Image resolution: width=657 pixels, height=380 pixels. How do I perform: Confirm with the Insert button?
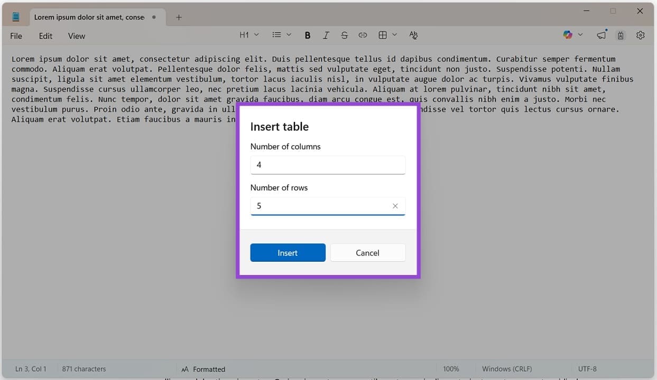point(288,252)
